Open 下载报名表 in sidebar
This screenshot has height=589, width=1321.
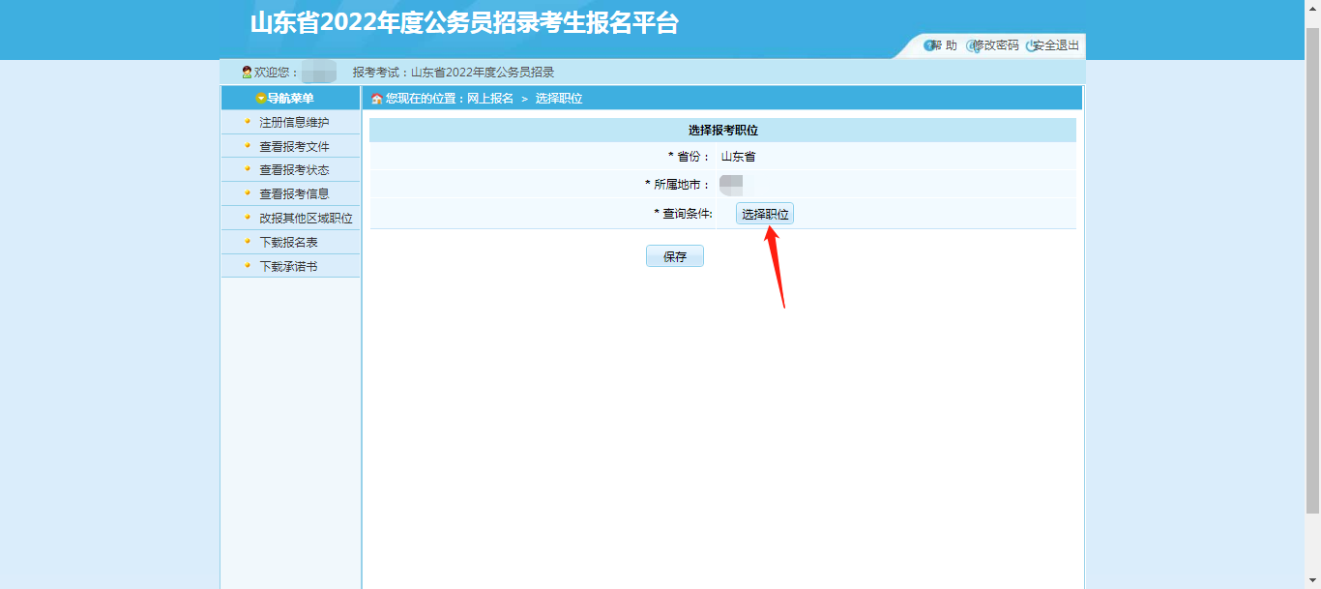tap(290, 243)
